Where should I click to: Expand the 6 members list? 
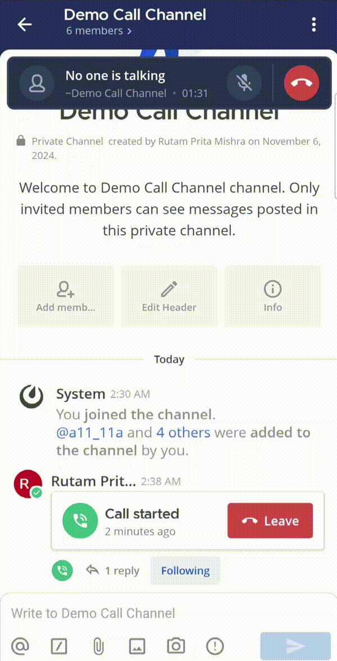tap(99, 31)
